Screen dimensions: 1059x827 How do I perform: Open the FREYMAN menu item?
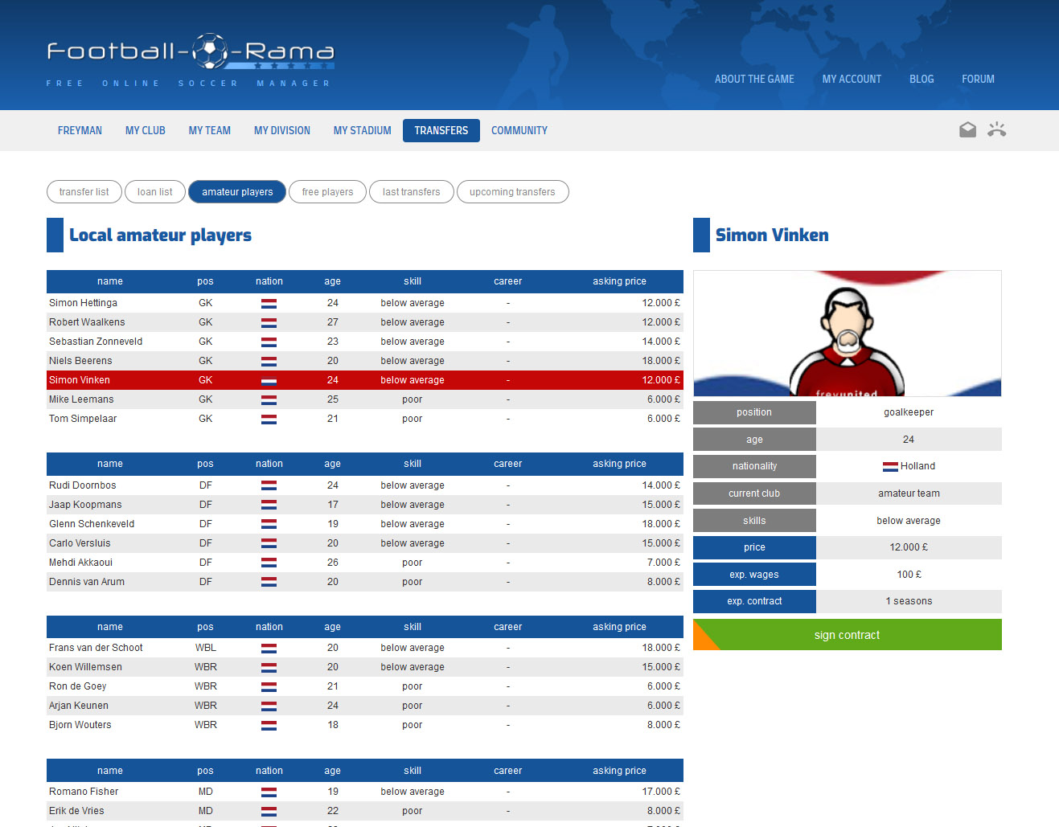coord(80,130)
